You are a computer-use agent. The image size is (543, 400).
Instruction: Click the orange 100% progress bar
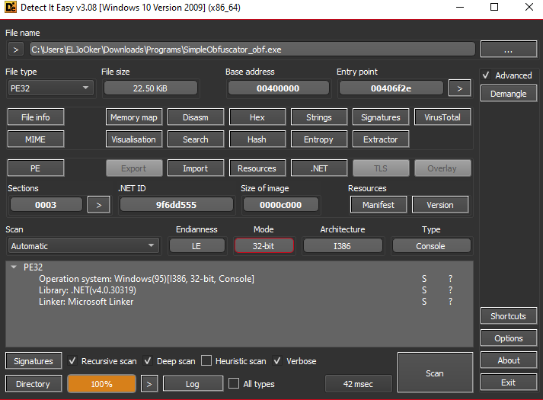[101, 384]
